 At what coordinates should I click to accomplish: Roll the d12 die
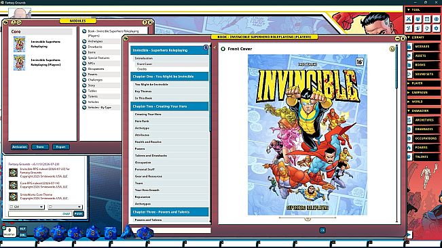58,233
